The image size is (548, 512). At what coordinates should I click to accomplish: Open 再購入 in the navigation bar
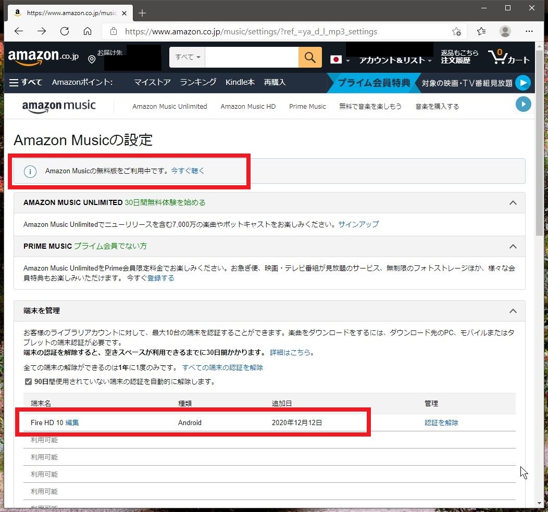(x=275, y=82)
